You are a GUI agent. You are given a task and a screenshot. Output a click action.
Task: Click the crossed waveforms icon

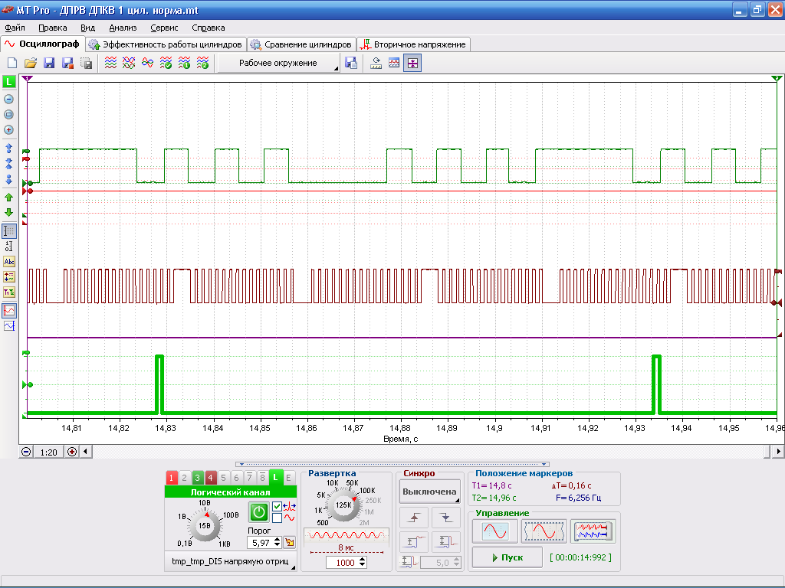pyautogui.click(x=129, y=63)
